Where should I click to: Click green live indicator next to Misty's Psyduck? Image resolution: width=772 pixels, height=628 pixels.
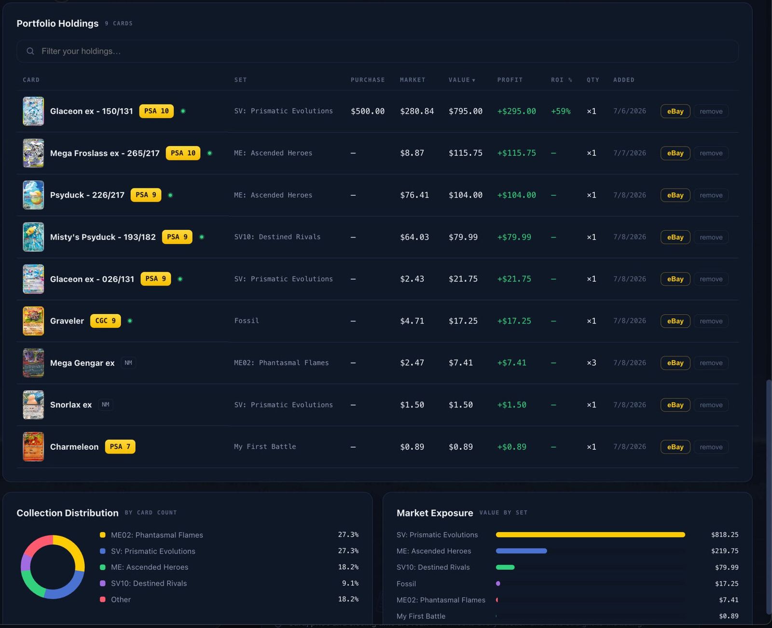[202, 237]
